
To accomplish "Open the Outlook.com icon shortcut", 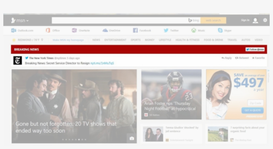I will 14,30.
